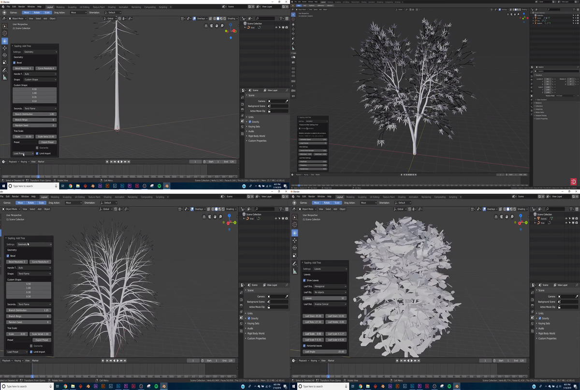Disable the Horizontal leaves checkbox
Screen dimensions: 580x390
click(x=304, y=346)
